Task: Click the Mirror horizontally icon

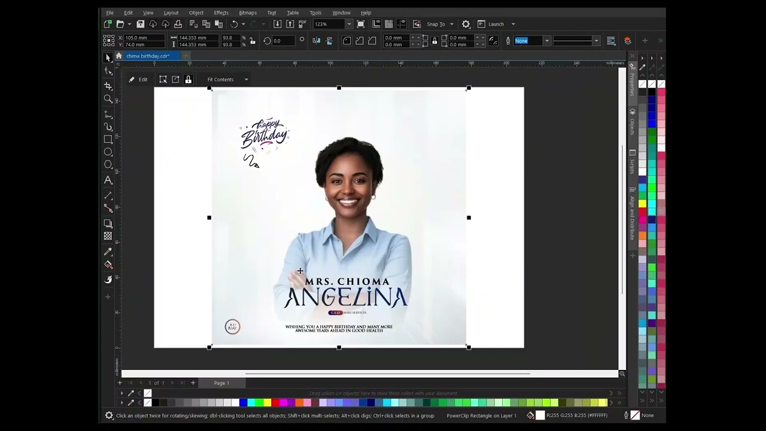Action: [317, 41]
